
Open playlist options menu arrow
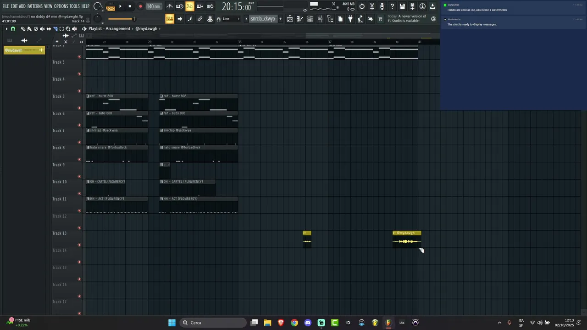[6, 29]
